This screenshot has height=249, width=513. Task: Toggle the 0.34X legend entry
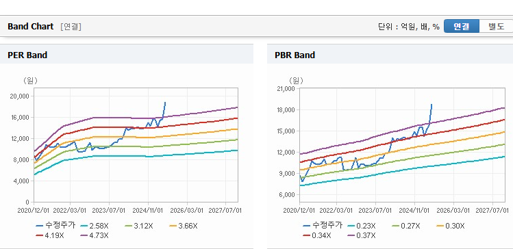tap(317, 235)
